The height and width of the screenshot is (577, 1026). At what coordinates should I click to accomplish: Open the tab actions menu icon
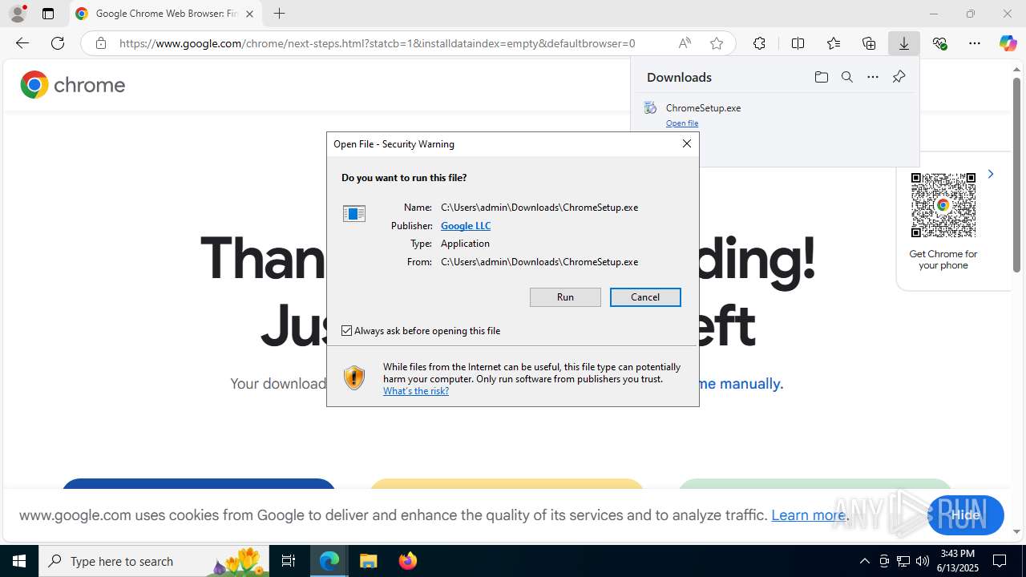48,14
